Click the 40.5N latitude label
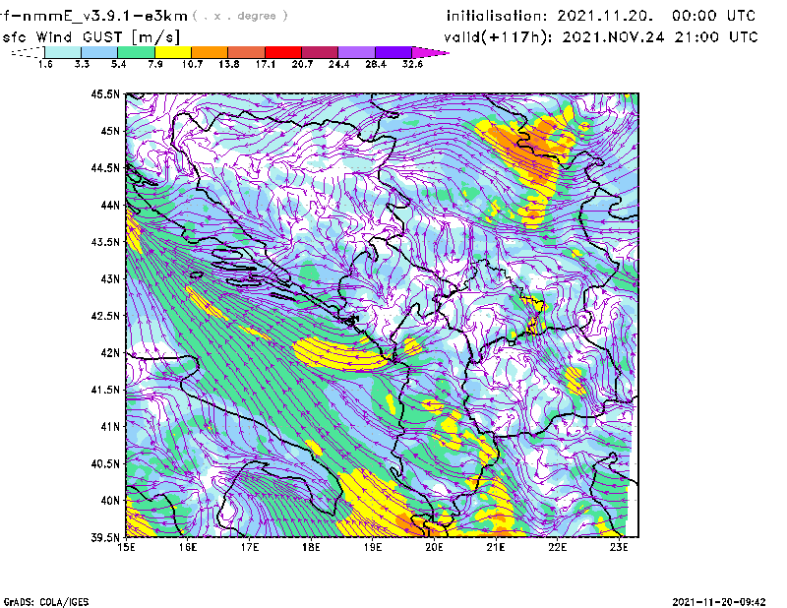This screenshot has width=787, height=608. point(105,463)
